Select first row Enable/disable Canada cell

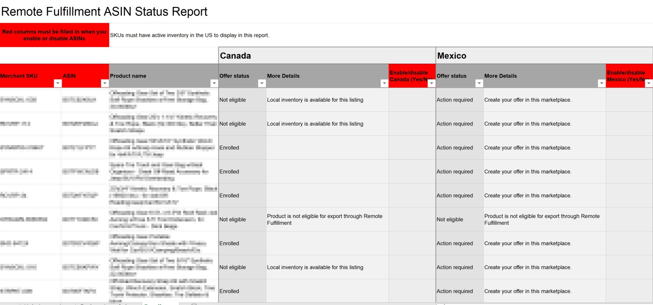(412, 100)
